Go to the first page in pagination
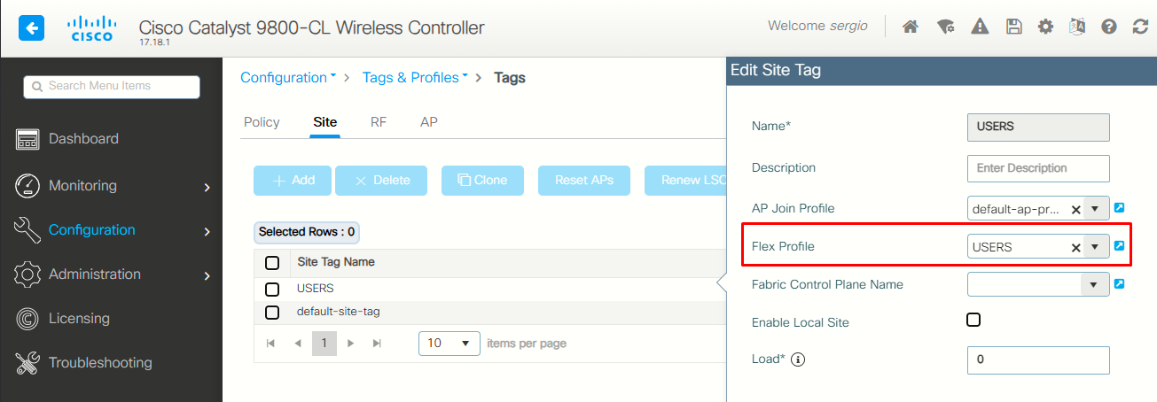Screen dimensions: 1157x402 coord(270,343)
